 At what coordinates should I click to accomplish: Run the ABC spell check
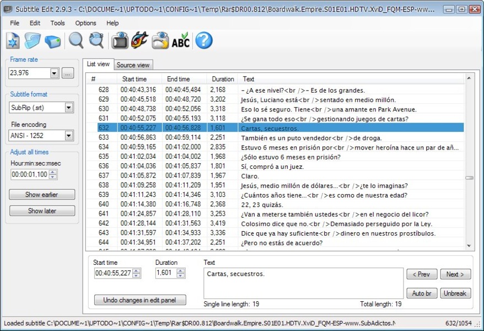point(180,41)
